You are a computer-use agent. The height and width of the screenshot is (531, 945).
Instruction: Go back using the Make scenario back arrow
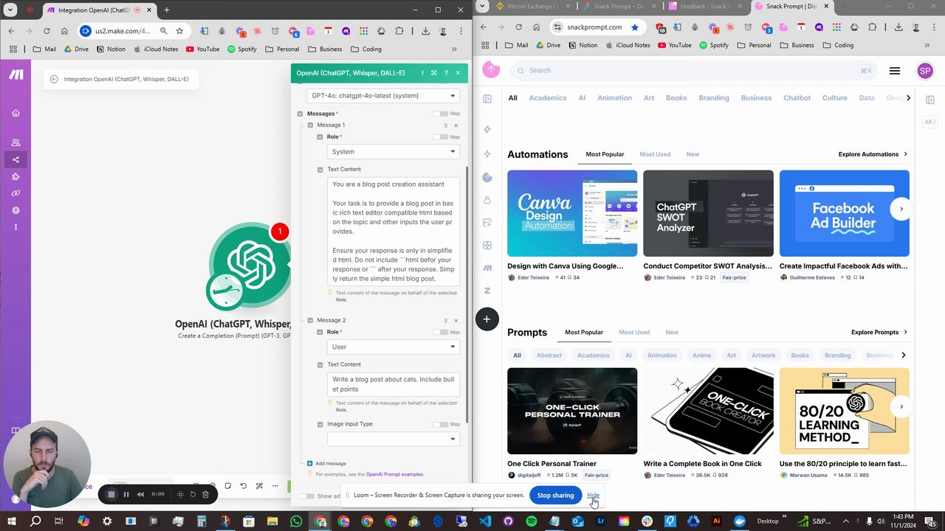click(x=54, y=79)
